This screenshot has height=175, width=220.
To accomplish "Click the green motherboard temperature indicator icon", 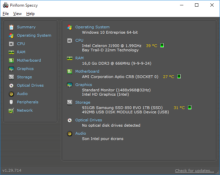I will click(179, 76).
